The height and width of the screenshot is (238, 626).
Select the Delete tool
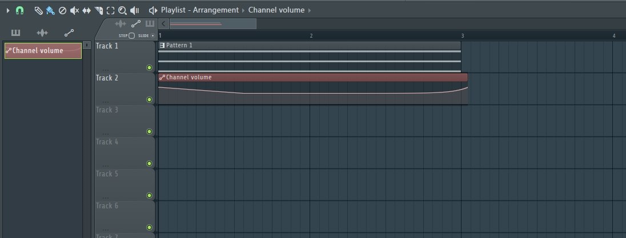click(62, 11)
